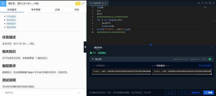216x96 pixels.
Task: Click the expected output result text
Action: (122, 71)
